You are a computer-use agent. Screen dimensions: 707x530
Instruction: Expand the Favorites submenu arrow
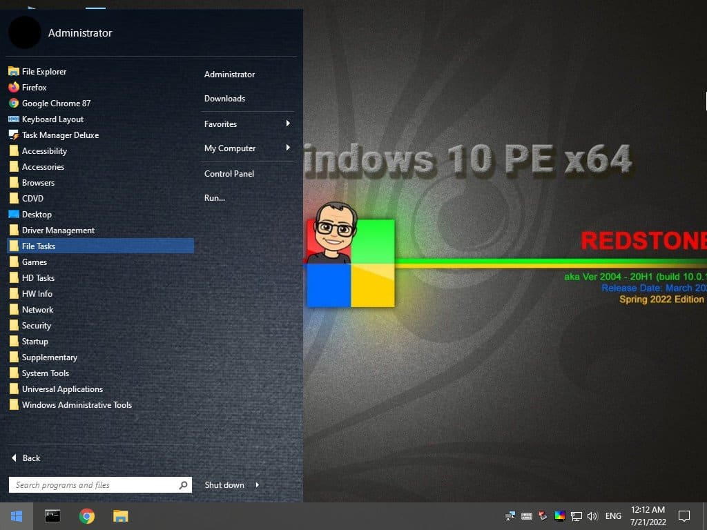click(x=288, y=124)
